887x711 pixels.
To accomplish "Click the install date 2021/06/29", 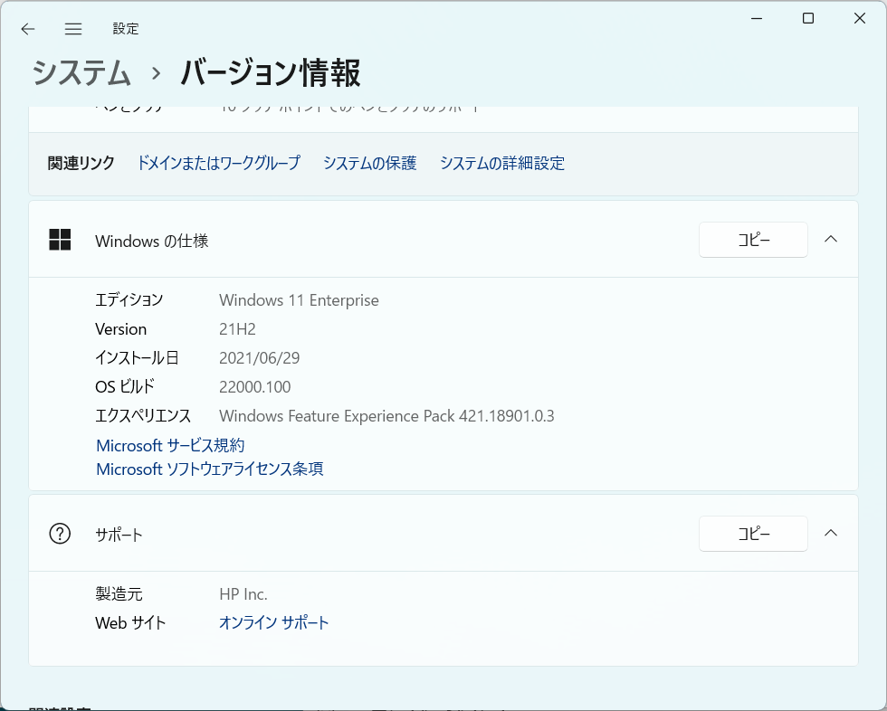I will [259, 357].
